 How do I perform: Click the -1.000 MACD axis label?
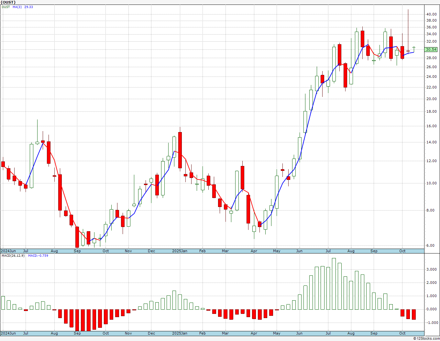[432, 323]
